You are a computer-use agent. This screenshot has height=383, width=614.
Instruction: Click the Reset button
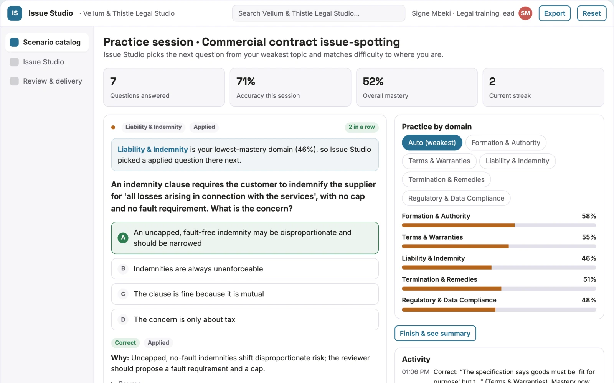592,13
